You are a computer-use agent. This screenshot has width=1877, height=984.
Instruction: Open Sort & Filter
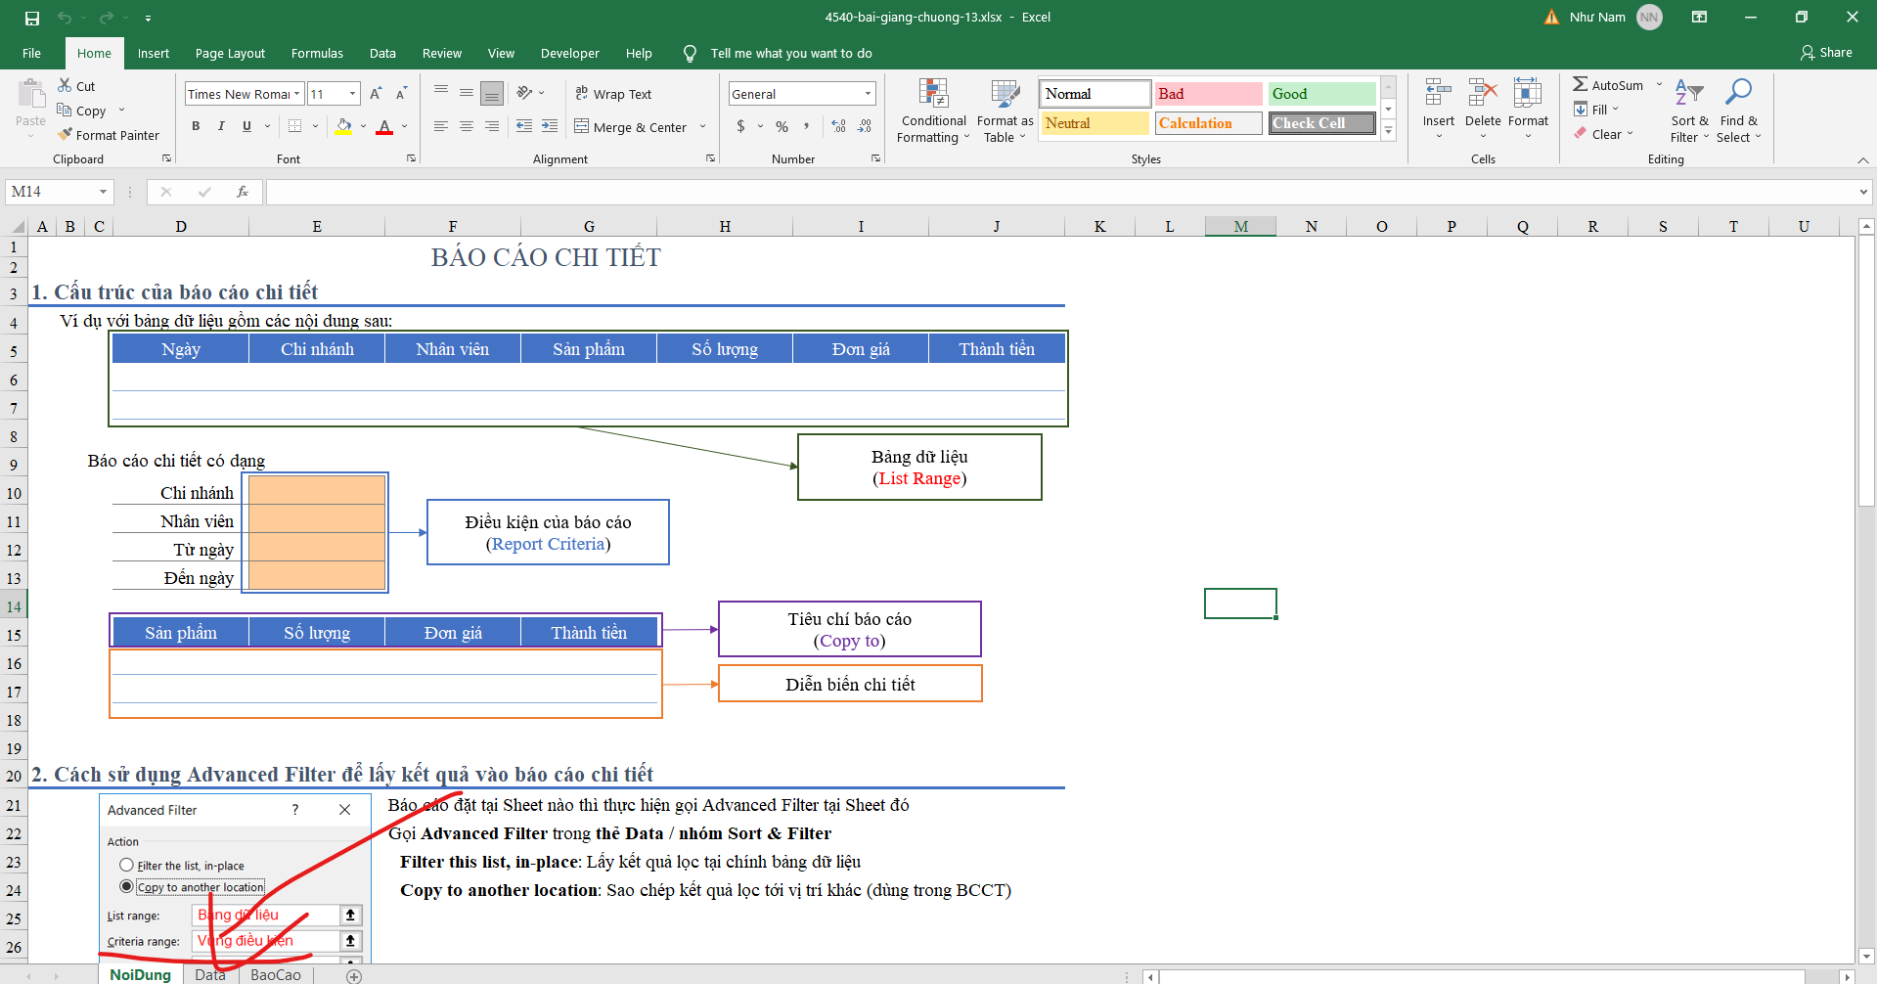(x=1689, y=112)
